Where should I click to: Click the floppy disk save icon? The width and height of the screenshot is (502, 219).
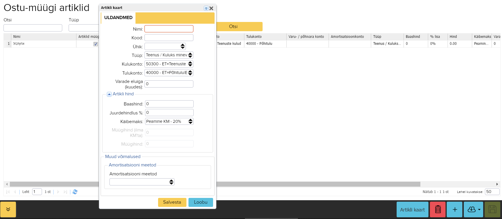click(492, 209)
